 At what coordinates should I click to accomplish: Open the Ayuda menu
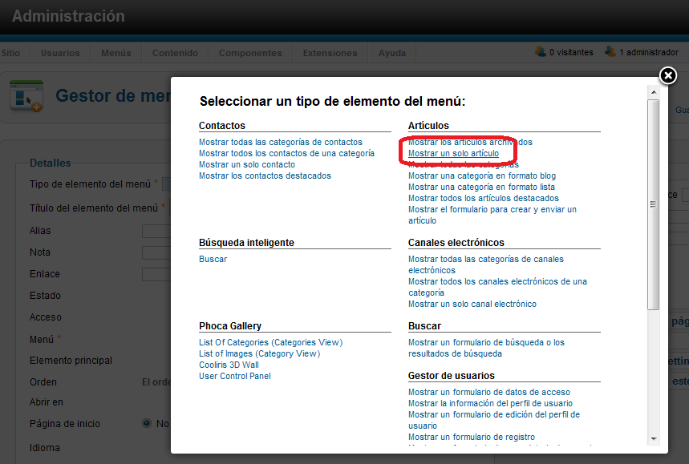[x=391, y=53]
